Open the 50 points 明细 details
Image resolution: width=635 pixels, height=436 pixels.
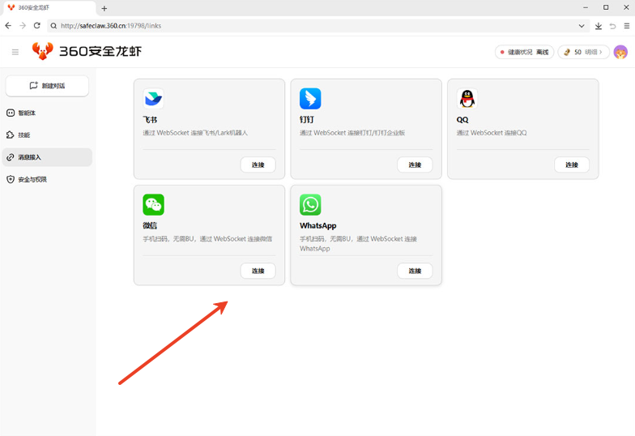tap(583, 52)
